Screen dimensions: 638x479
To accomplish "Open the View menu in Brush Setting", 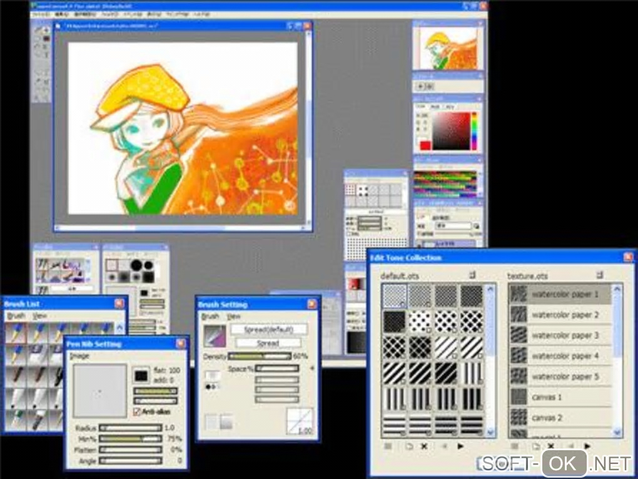I will [233, 316].
